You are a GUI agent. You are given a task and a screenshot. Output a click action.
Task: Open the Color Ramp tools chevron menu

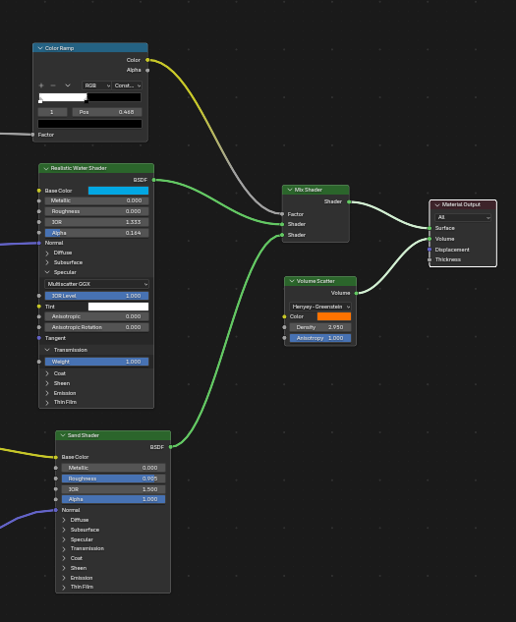(68, 85)
